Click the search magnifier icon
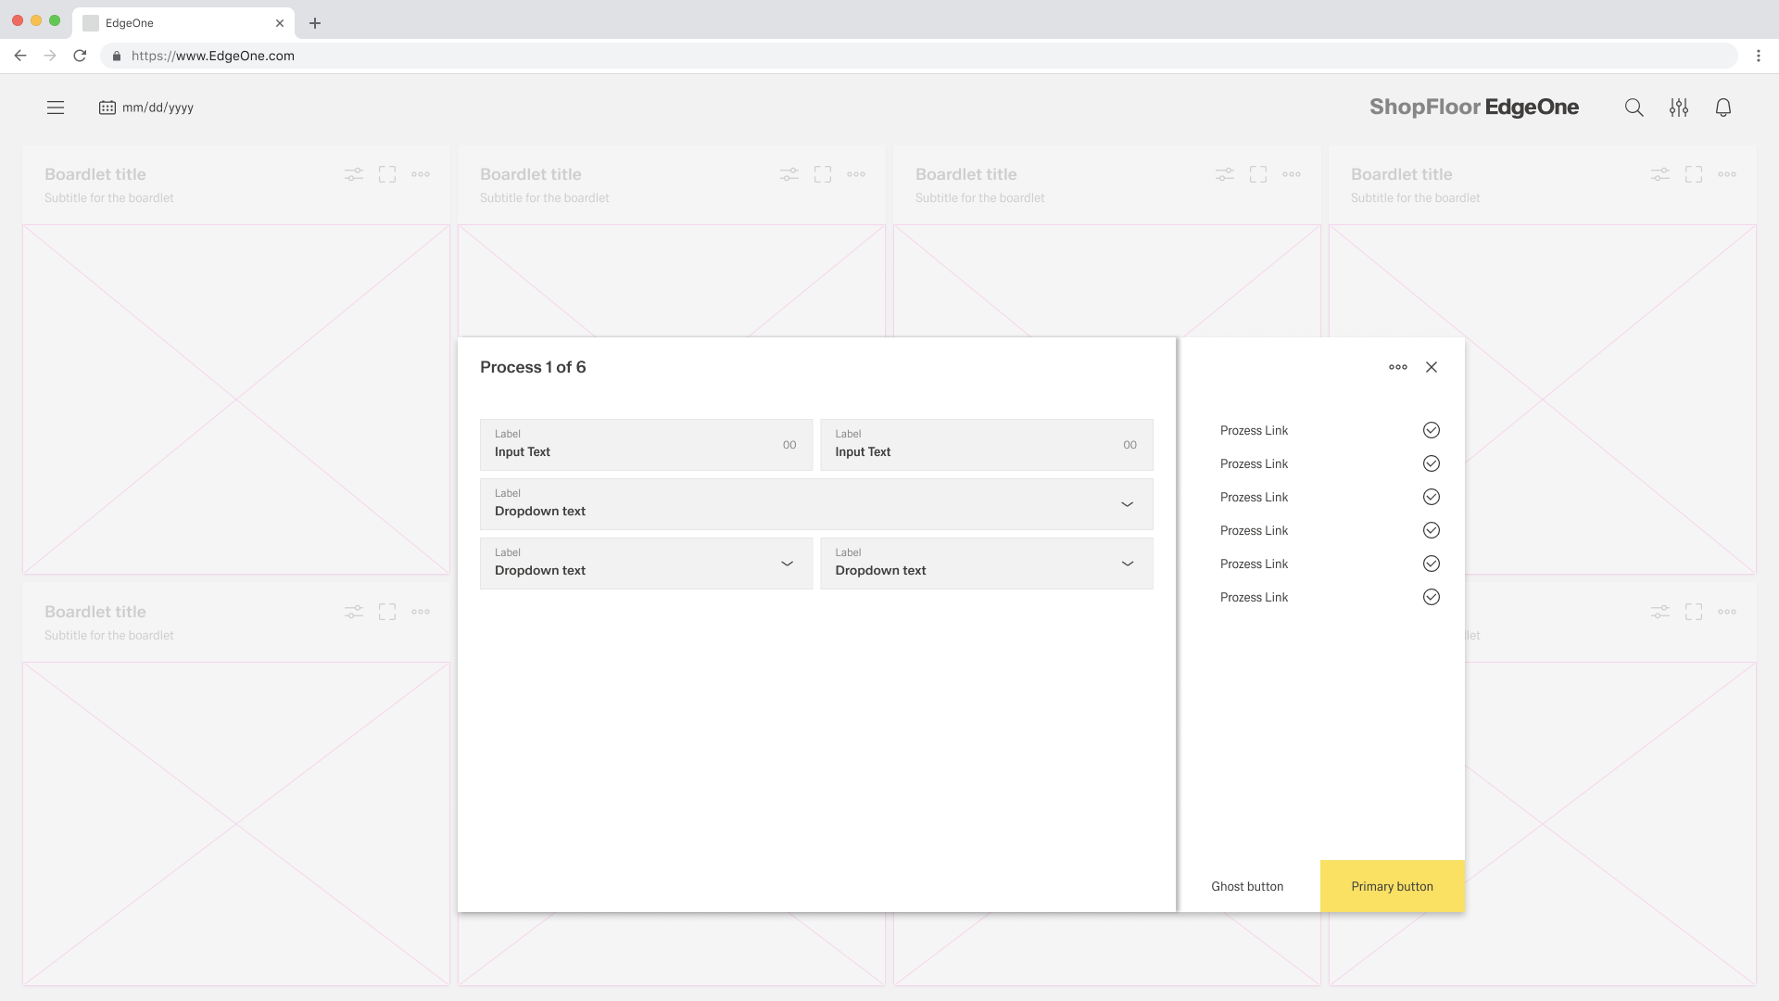The height and width of the screenshot is (1001, 1779). 1634,108
